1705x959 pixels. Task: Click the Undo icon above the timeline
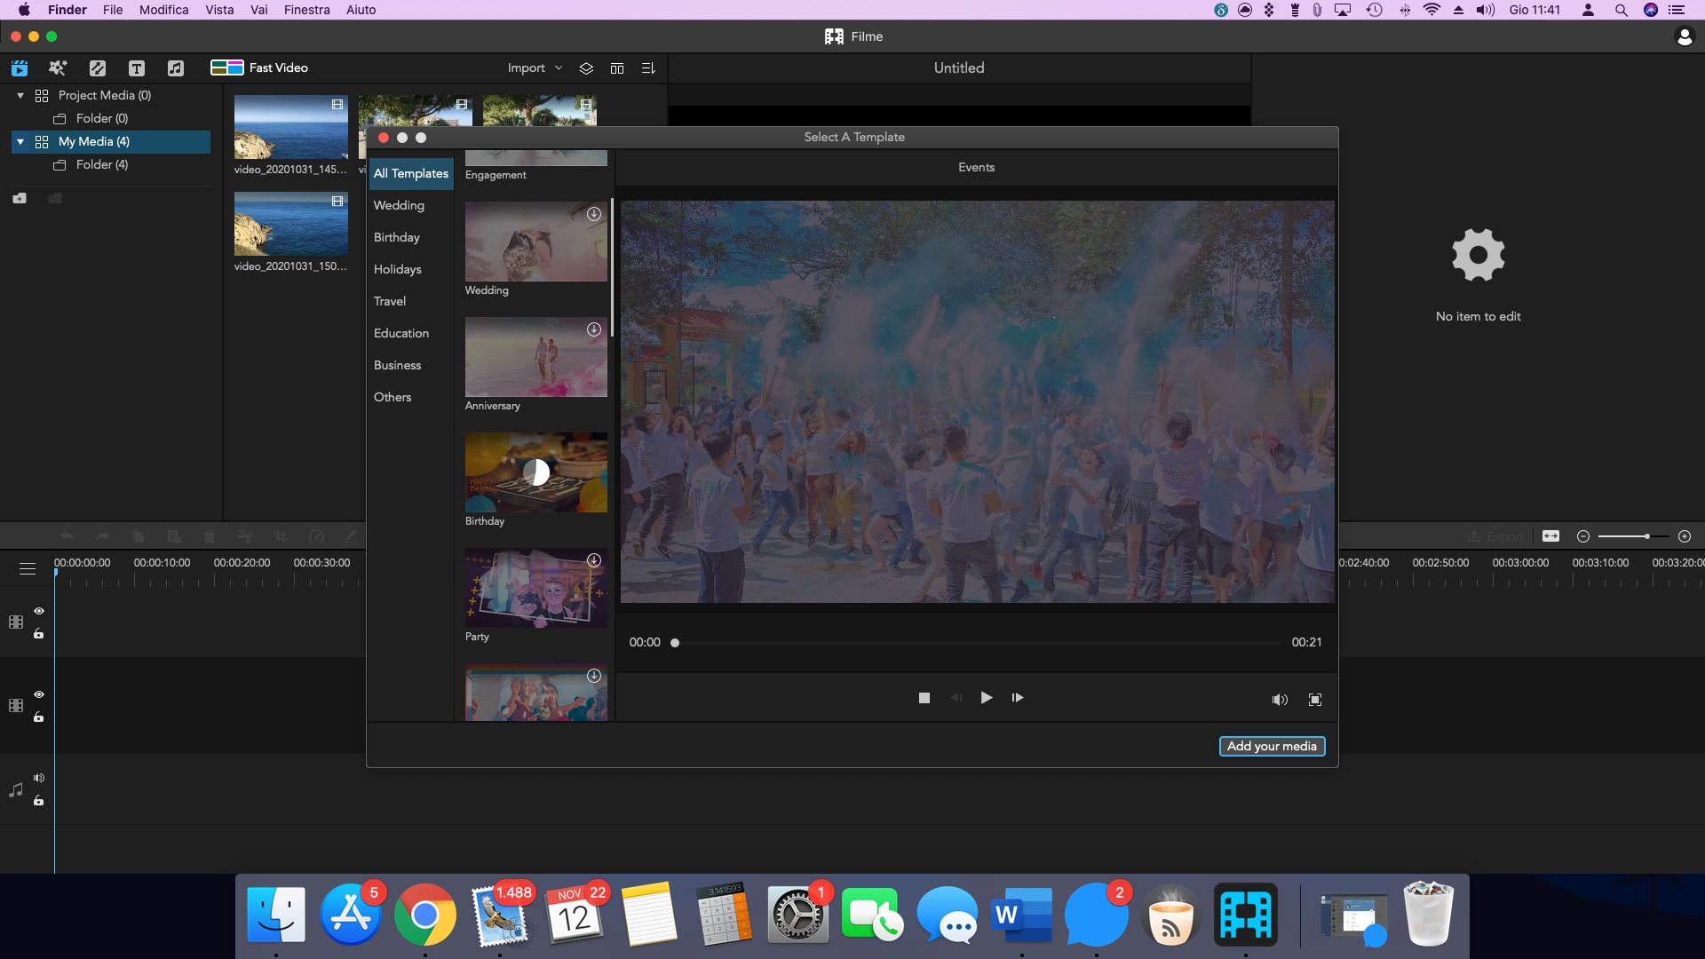[67, 536]
